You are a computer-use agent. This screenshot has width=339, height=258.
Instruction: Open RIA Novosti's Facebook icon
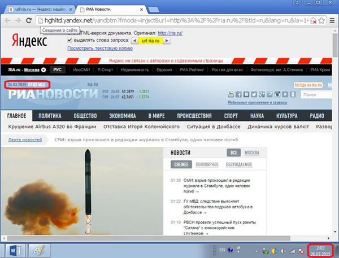pos(238,94)
